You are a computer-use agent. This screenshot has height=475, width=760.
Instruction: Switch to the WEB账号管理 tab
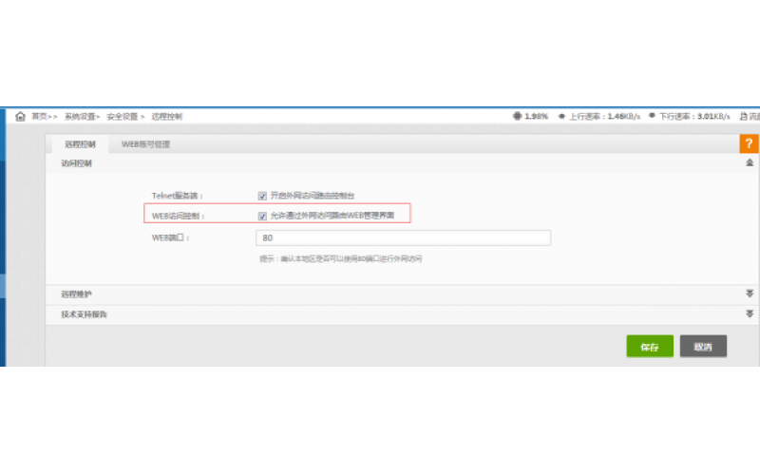pos(145,144)
